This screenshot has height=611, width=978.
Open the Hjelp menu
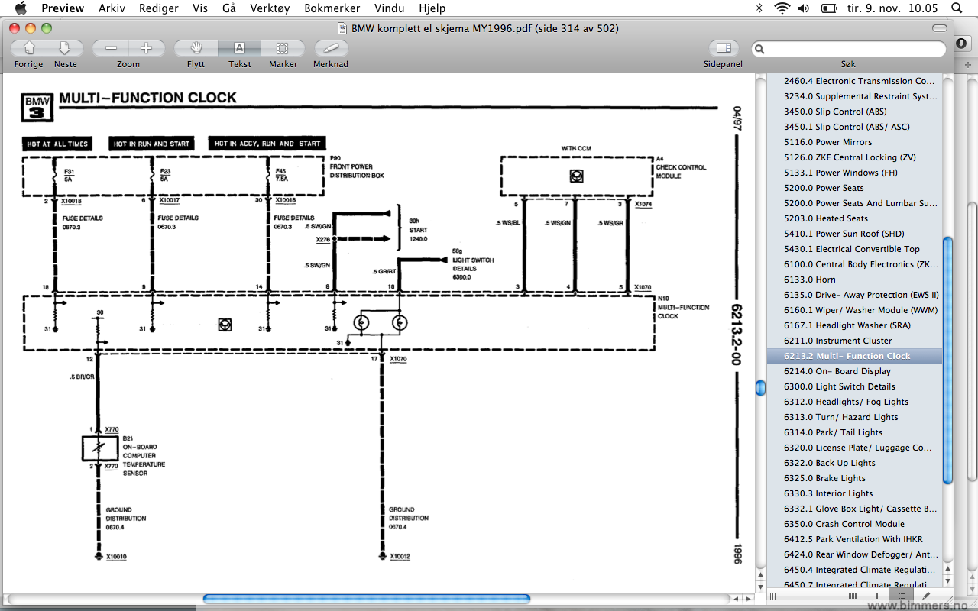[x=434, y=8]
